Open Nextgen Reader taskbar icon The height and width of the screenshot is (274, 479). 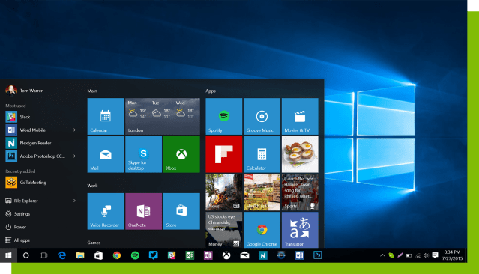[x=262, y=255]
